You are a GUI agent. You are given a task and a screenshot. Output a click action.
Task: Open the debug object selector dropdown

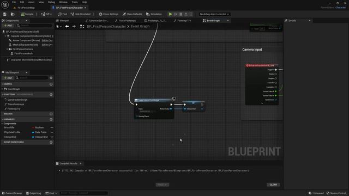214,14
